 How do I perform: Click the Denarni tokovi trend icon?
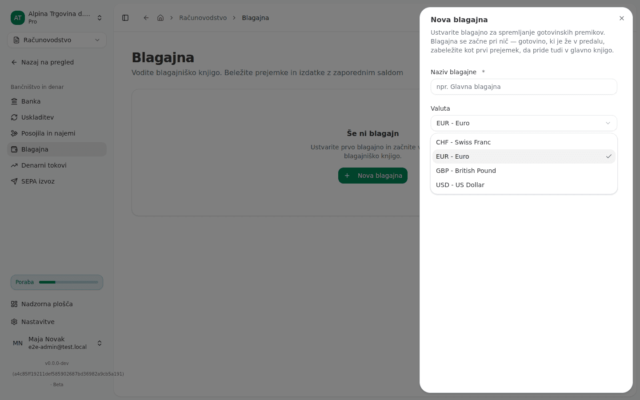coord(14,165)
